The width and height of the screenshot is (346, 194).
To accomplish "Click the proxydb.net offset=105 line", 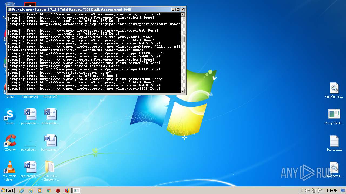I will click(64, 66).
